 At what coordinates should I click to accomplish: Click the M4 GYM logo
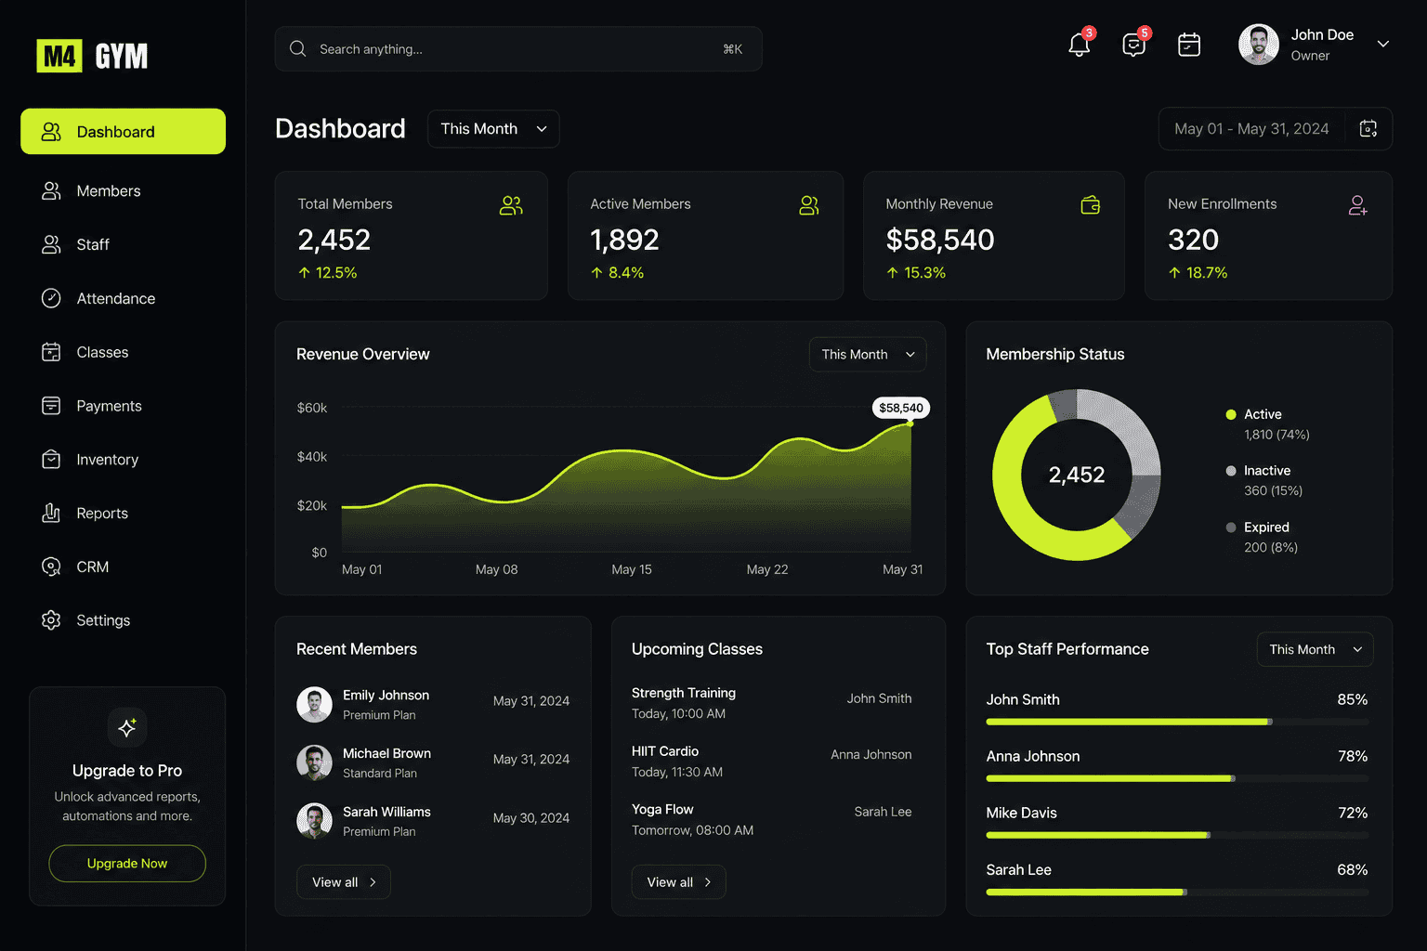(x=92, y=56)
